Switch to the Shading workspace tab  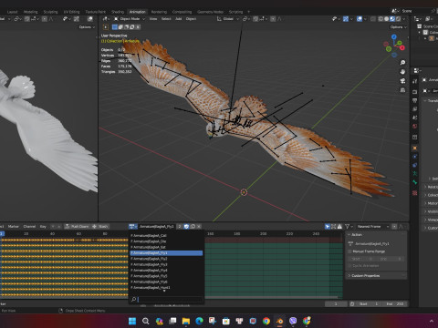coord(118,12)
